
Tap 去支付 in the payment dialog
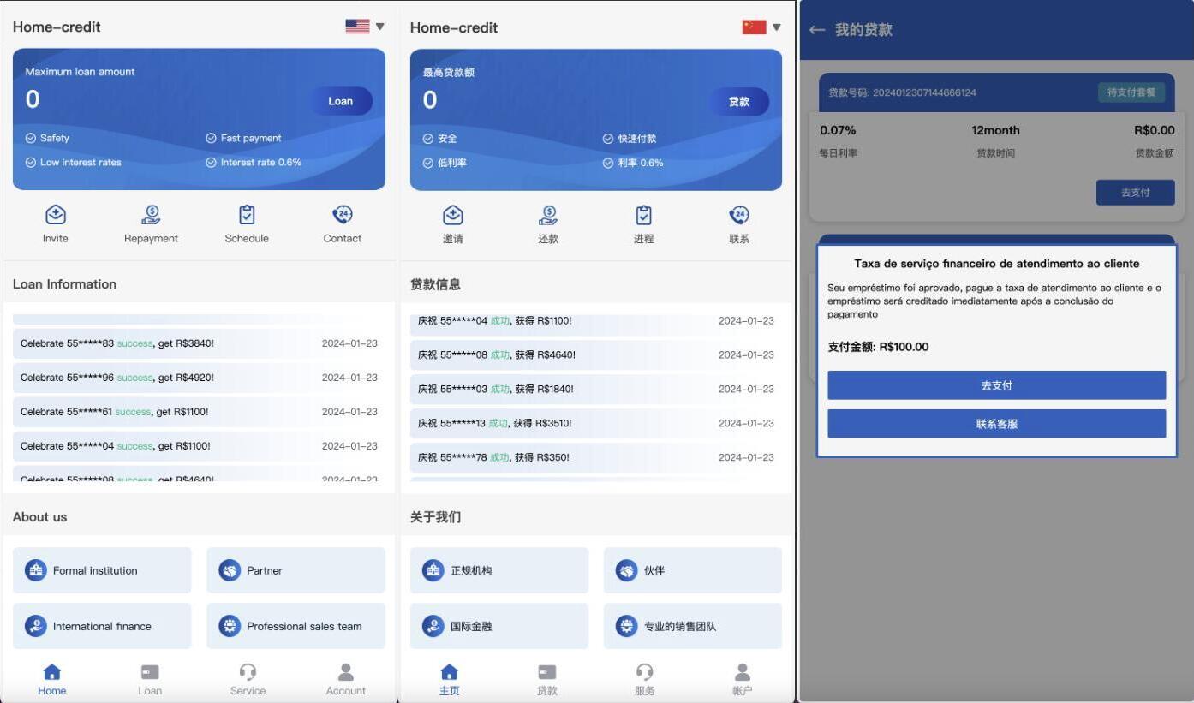click(x=995, y=385)
